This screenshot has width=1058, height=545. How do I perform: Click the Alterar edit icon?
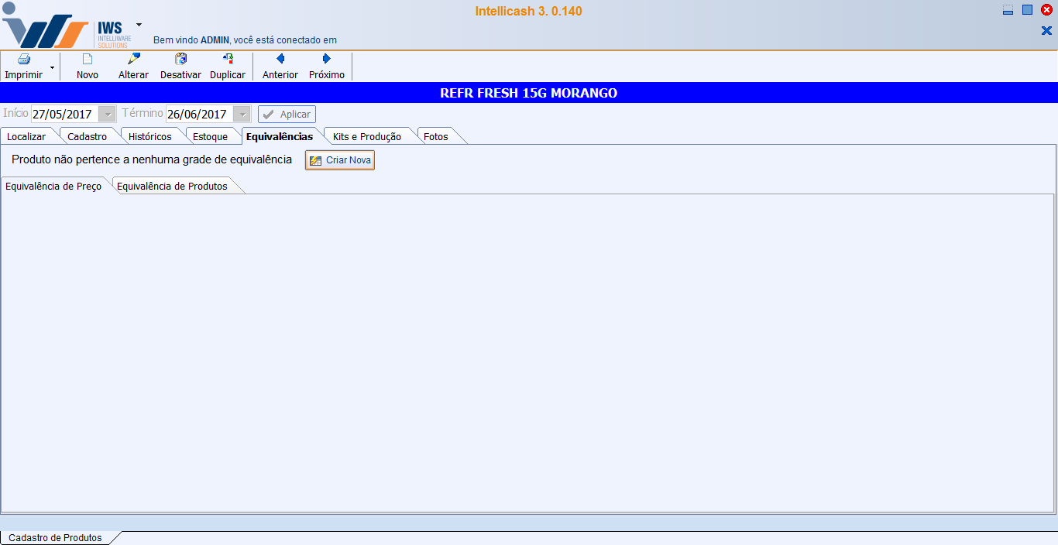pos(133,59)
